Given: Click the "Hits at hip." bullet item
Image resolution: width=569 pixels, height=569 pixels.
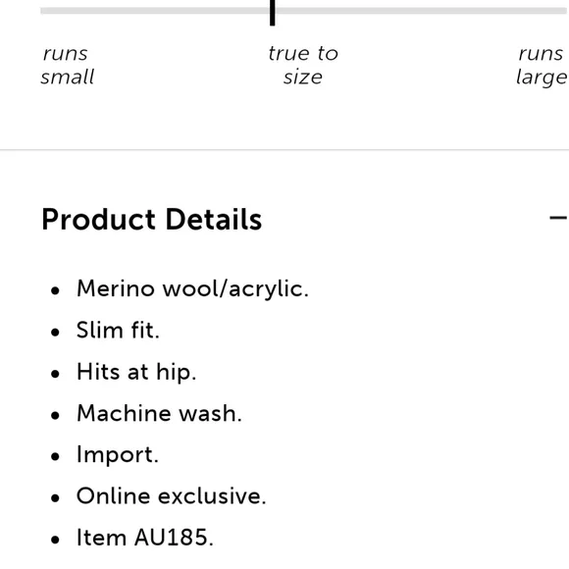Looking at the screenshot, I should tap(136, 372).
